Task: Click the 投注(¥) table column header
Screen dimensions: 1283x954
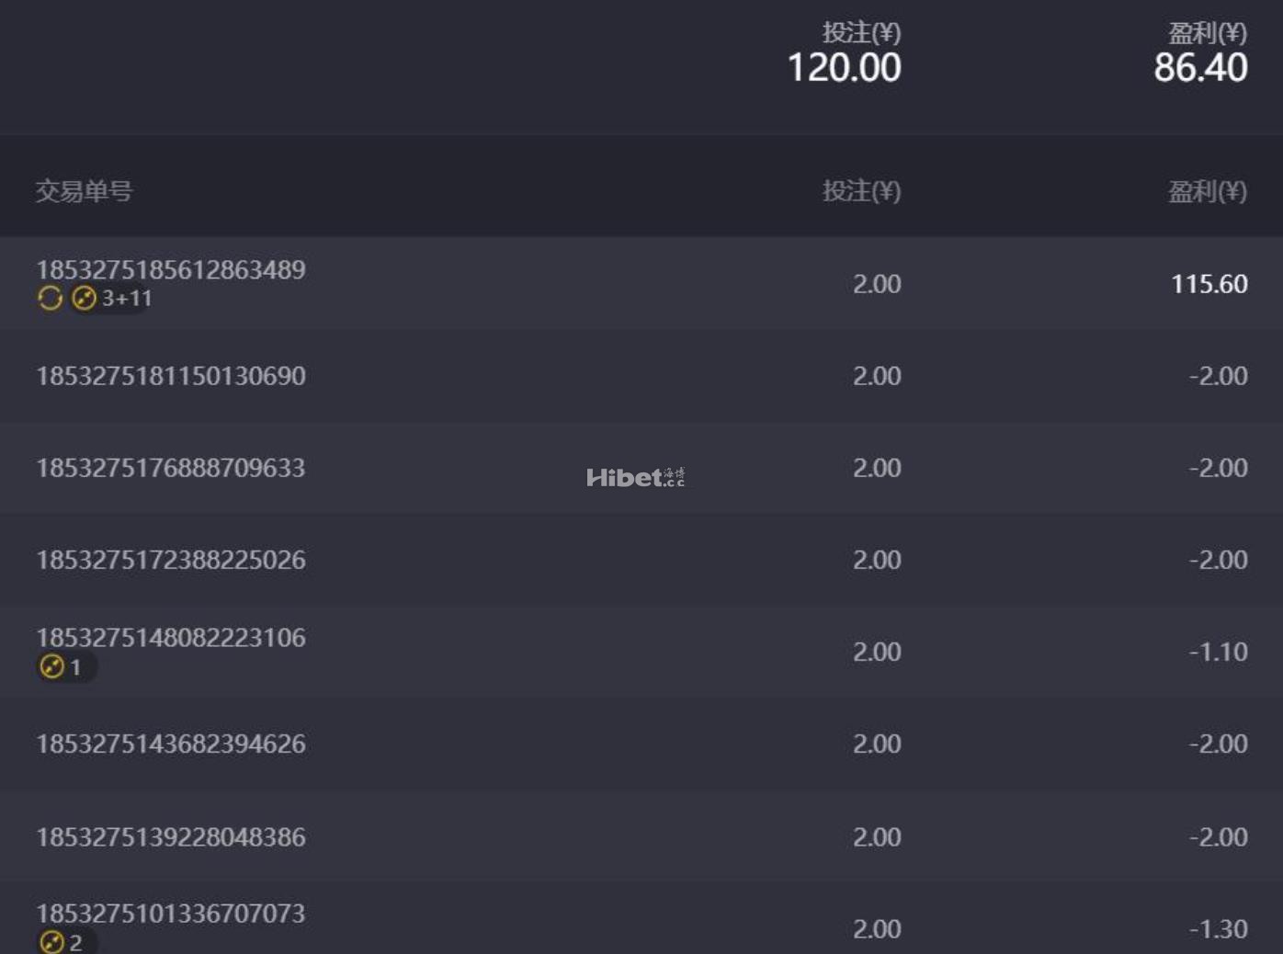Action: pos(860,191)
